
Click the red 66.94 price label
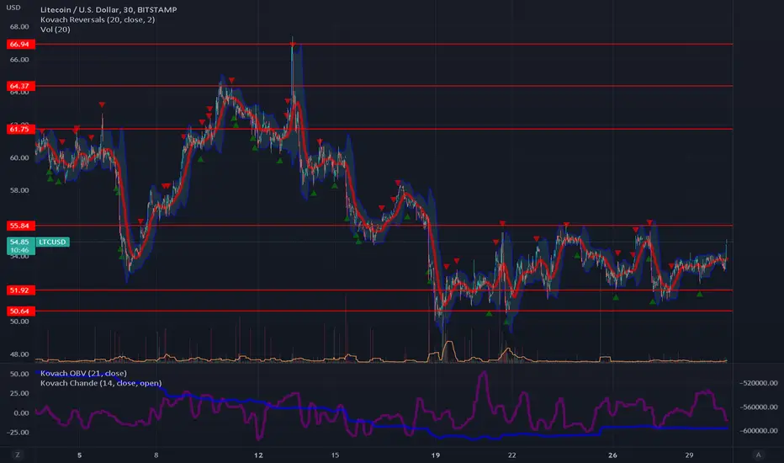20,44
